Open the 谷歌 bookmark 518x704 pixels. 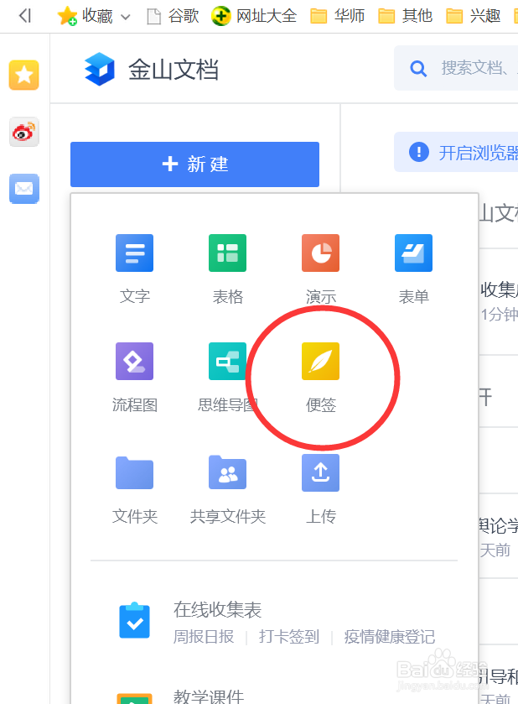pyautogui.click(x=174, y=16)
